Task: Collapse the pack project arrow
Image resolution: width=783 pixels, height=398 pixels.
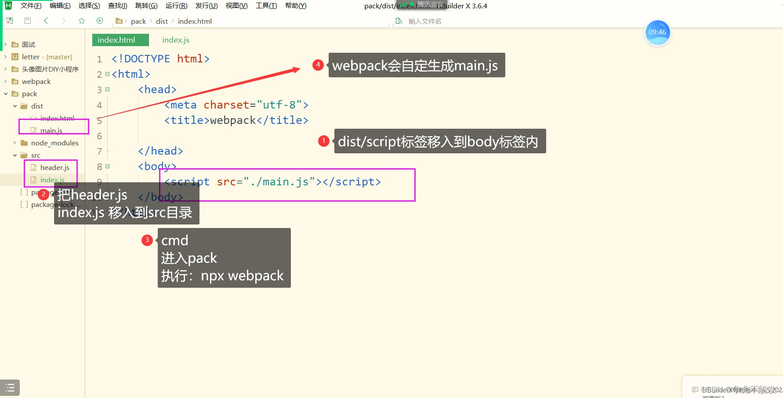Action: pos(5,94)
